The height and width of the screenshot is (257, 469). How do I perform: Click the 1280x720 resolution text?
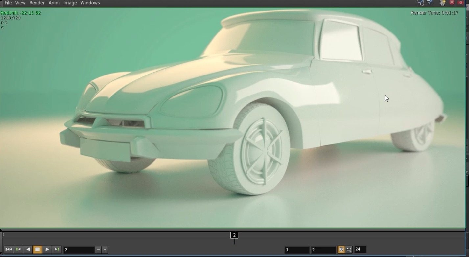pyautogui.click(x=11, y=18)
